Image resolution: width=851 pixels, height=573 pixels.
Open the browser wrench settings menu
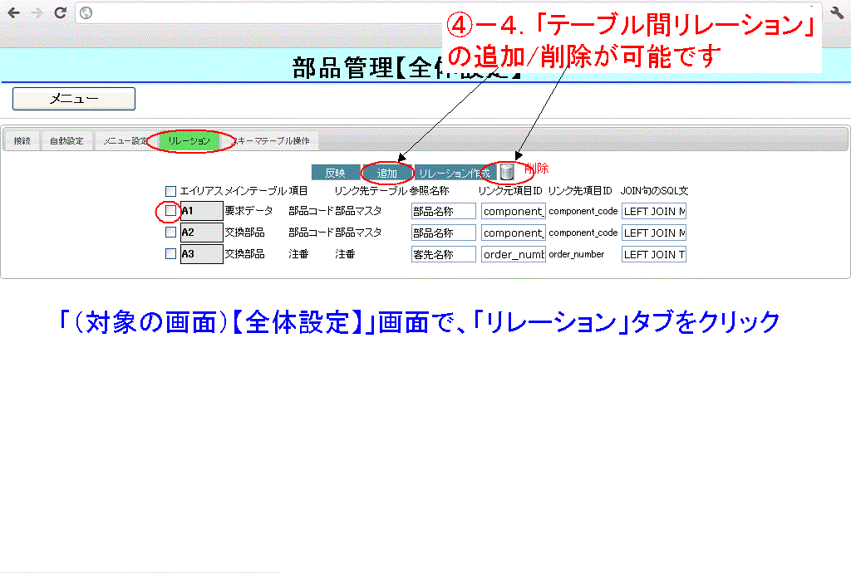tap(837, 12)
